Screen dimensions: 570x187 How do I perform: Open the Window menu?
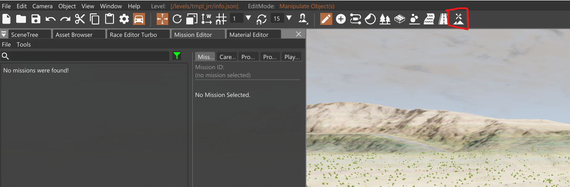click(x=111, y=6)
